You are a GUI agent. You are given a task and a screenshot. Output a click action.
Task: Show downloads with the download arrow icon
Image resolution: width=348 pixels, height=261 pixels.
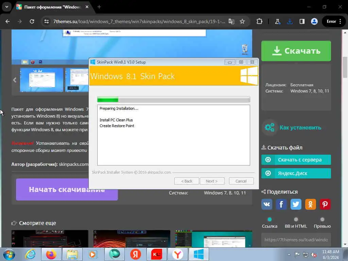[290, 21]
